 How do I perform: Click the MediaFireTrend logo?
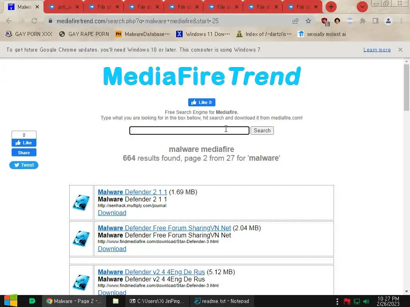tap(202, 76)
